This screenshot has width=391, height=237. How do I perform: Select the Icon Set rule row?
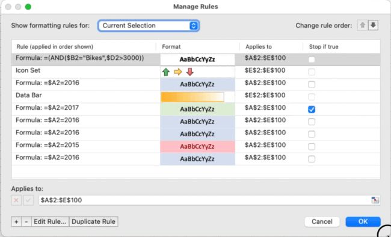click(x=195, y=72)
